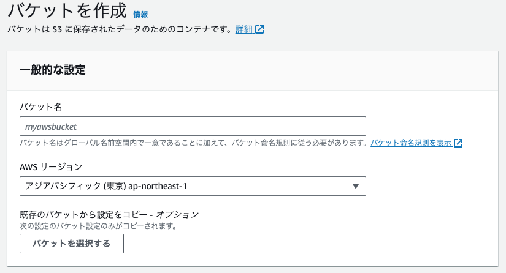This screenshot has height=273, width=506.
Task: Click the external-link icon next to 詳細
Action: (259, 29)
